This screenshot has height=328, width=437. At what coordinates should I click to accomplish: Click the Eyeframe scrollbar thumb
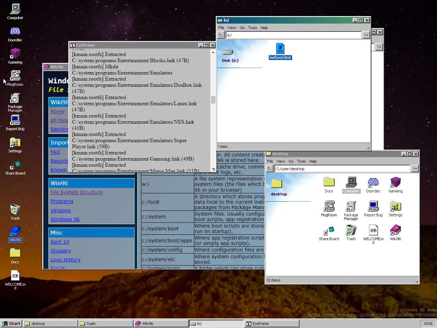[x=213, y=100]
